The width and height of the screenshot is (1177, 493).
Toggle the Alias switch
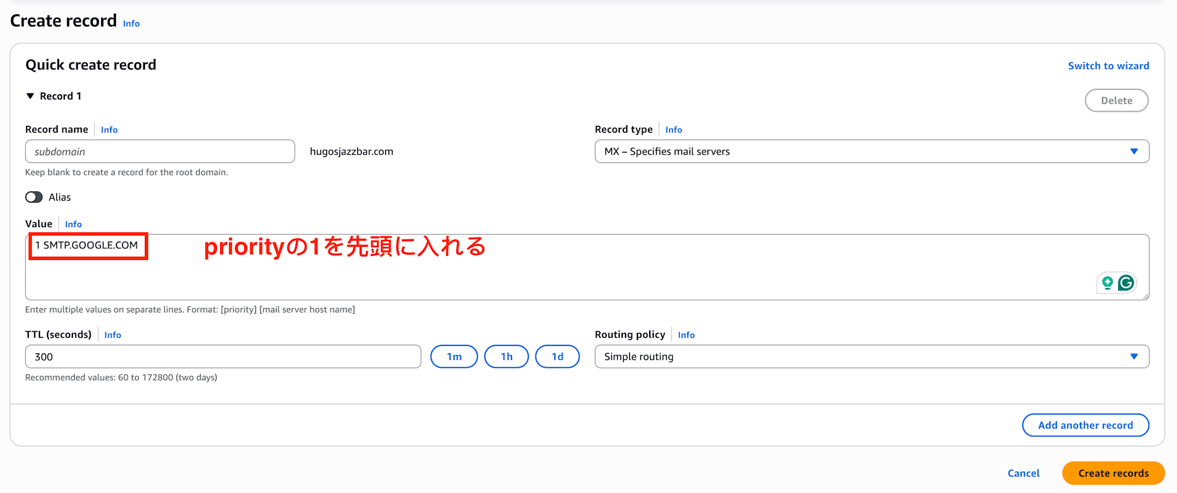tap(34, 197)
